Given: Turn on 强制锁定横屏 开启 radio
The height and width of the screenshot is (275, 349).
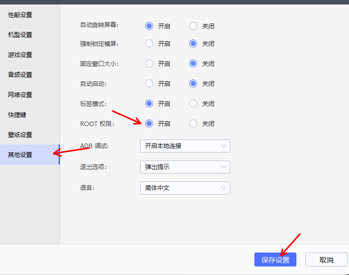Looking at the screenshot, I should 149,43.
